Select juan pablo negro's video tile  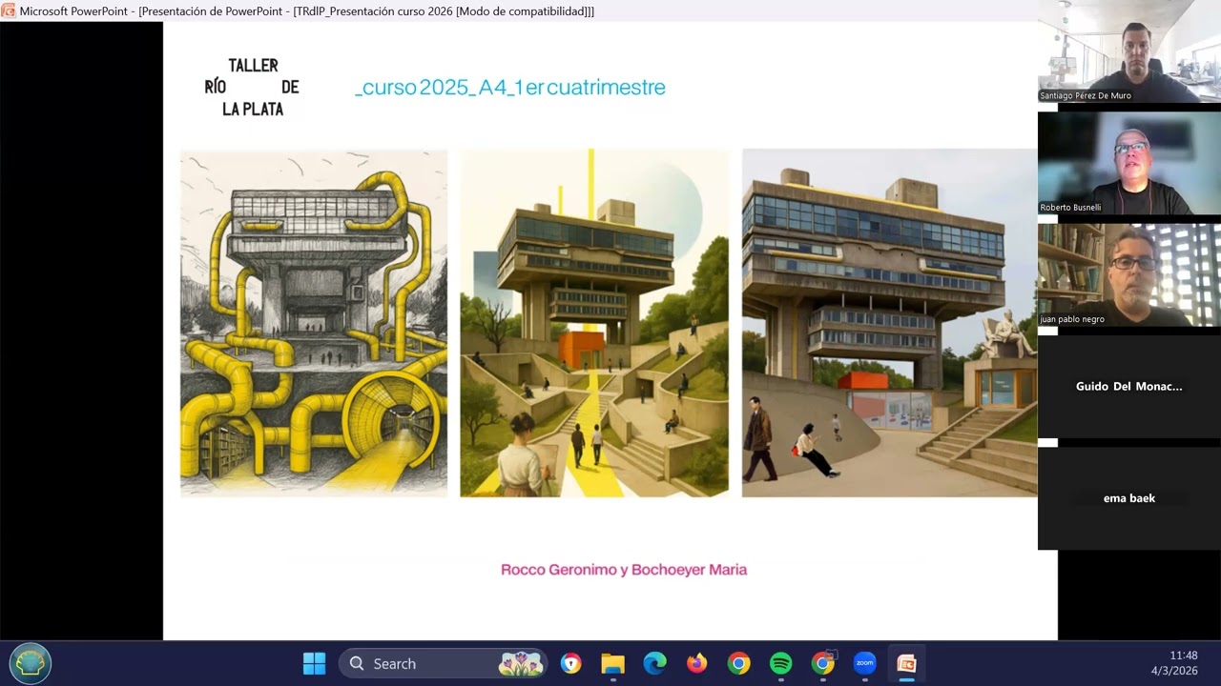point(1129,274)
